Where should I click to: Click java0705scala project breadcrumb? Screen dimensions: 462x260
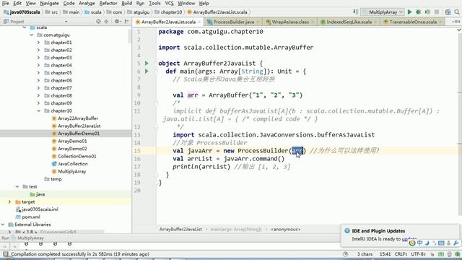(25, 12)
